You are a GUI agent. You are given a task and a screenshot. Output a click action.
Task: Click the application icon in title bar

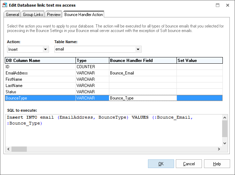point(5,5)
